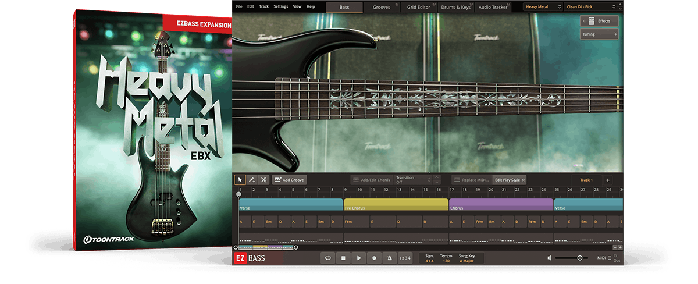Select the pencil draw tool

252,180
